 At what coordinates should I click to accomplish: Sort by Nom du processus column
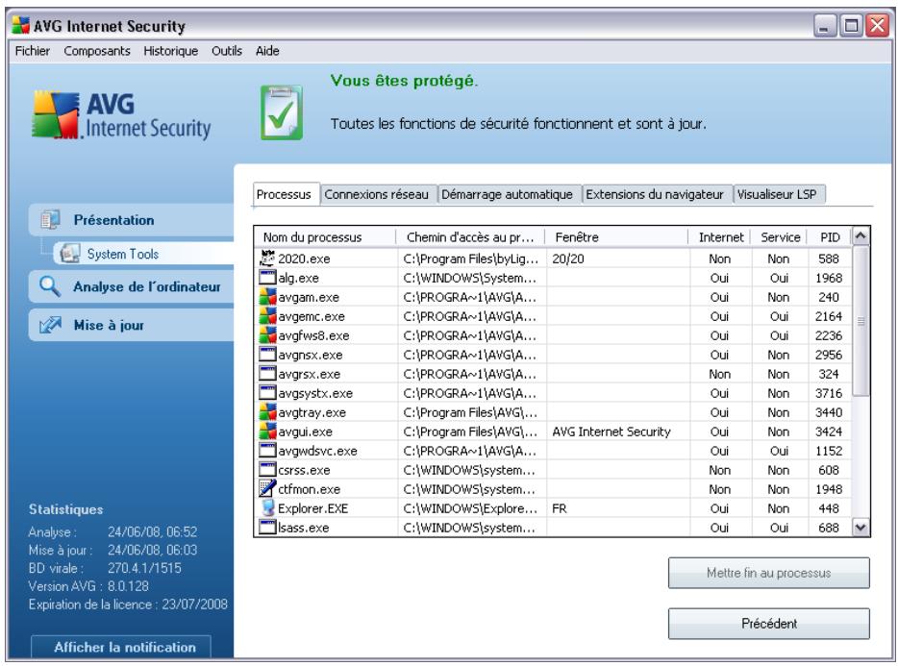click(x=325, y=237)
